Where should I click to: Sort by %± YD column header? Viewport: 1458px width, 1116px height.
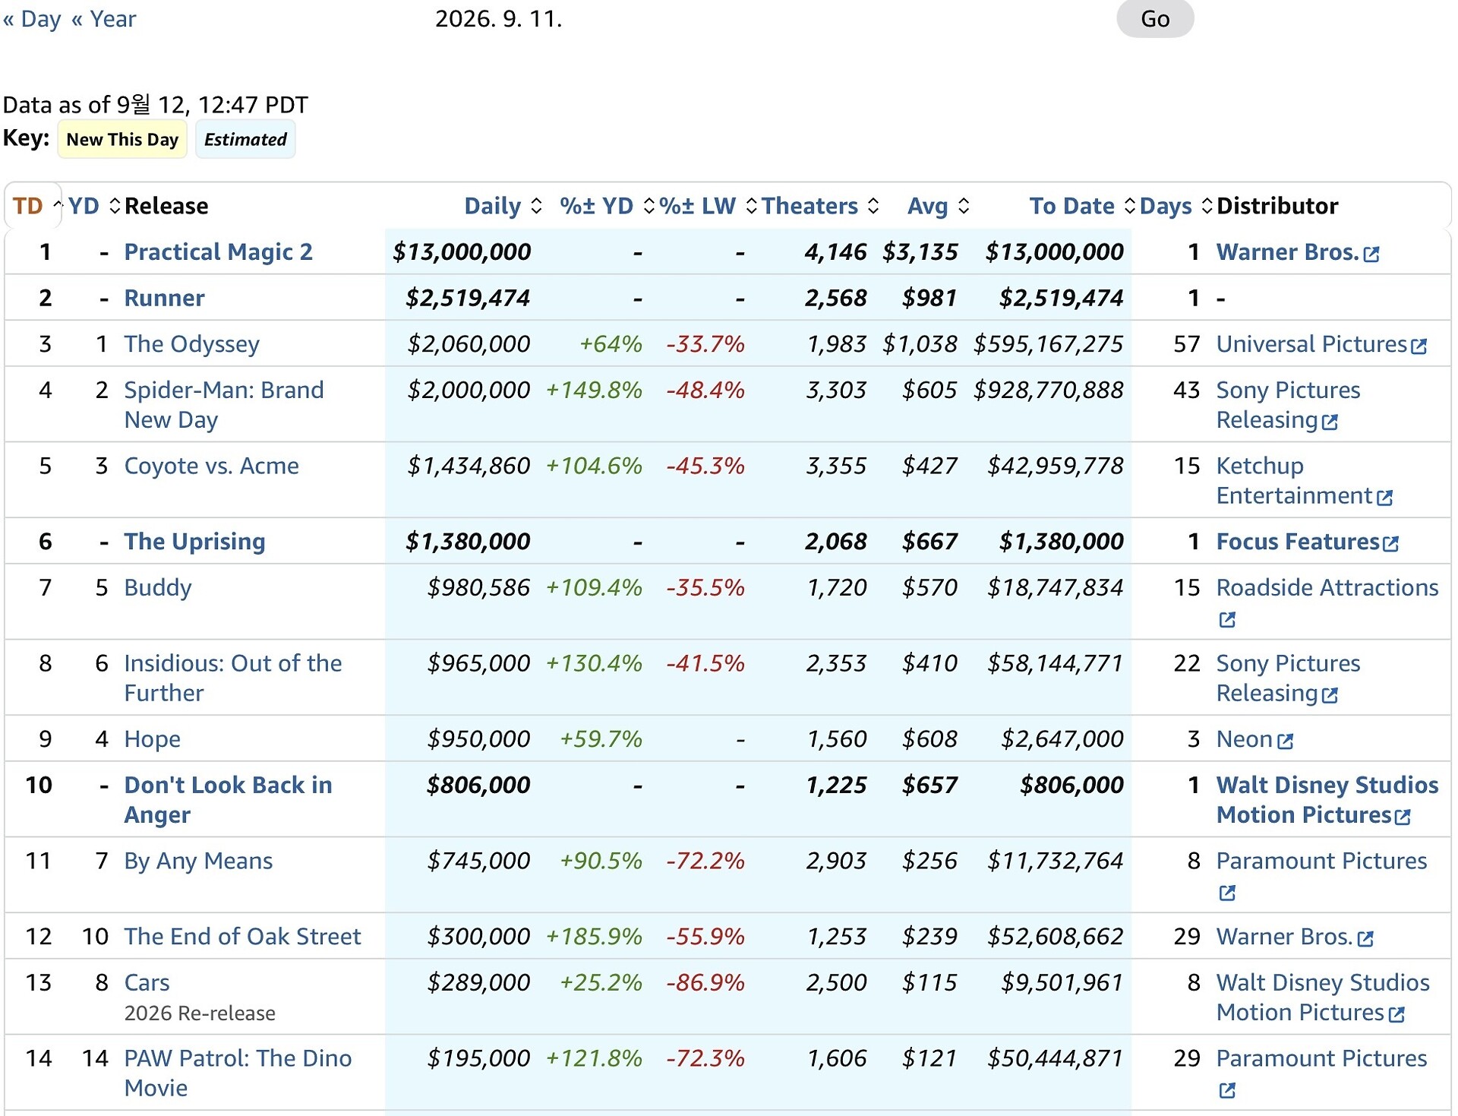click(596, 206)
